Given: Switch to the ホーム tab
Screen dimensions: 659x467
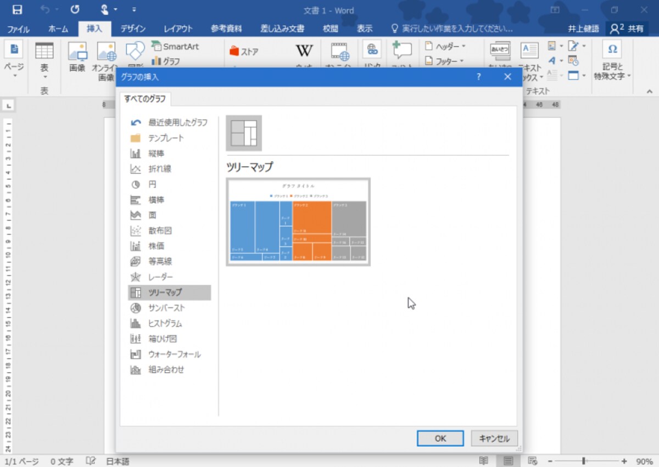Looking at the screenshot, I should (x=58, y=29).
